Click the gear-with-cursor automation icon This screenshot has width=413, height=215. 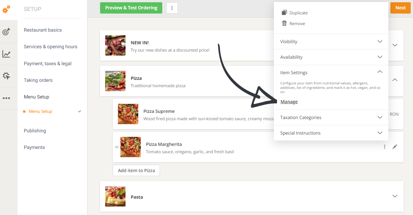pos(8,76)
